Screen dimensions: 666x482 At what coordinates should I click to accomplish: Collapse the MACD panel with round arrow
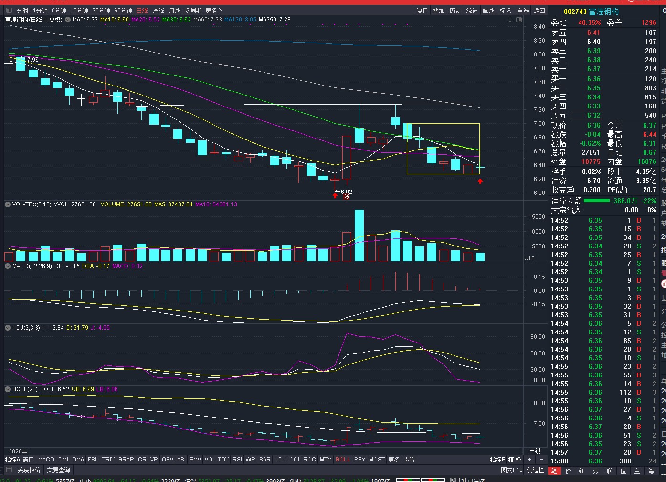8,266
